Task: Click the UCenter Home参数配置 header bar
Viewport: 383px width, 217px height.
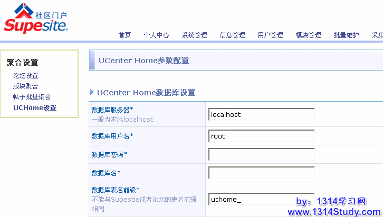Action: [236, 61]
